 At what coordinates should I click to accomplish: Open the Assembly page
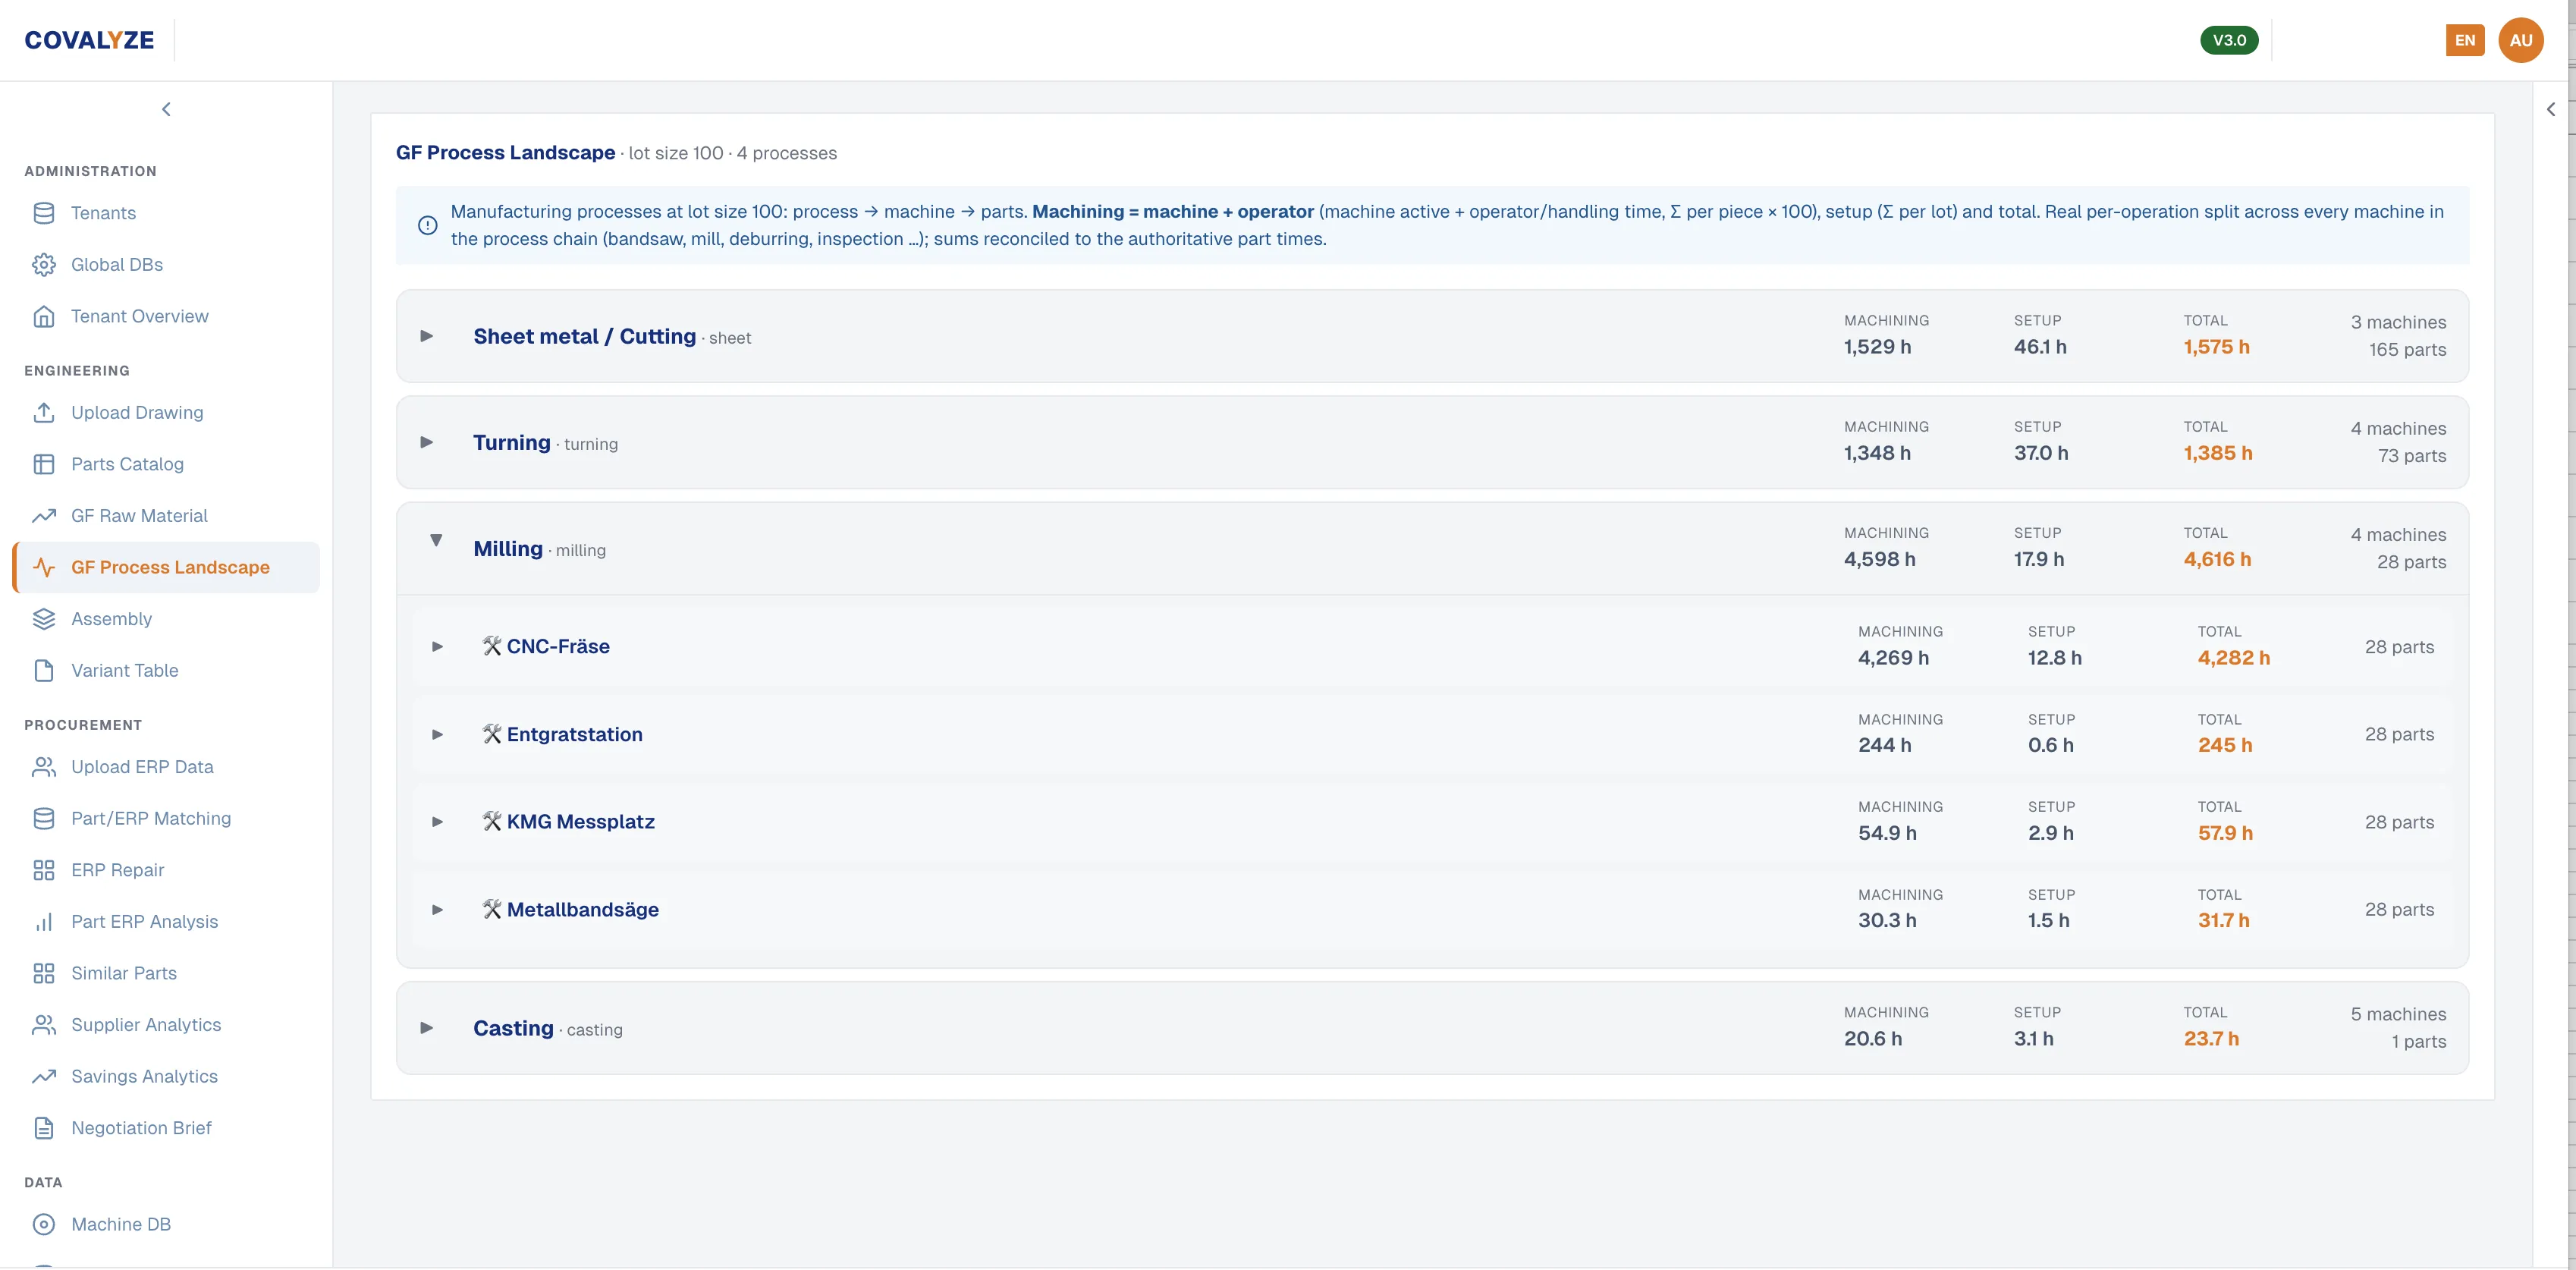pos(166,619)
